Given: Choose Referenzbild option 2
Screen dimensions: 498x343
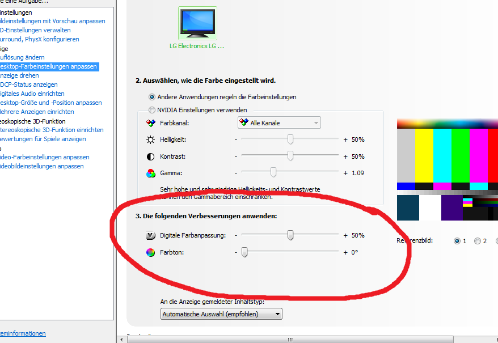Looking at the screenshot, I should point(478,241).
